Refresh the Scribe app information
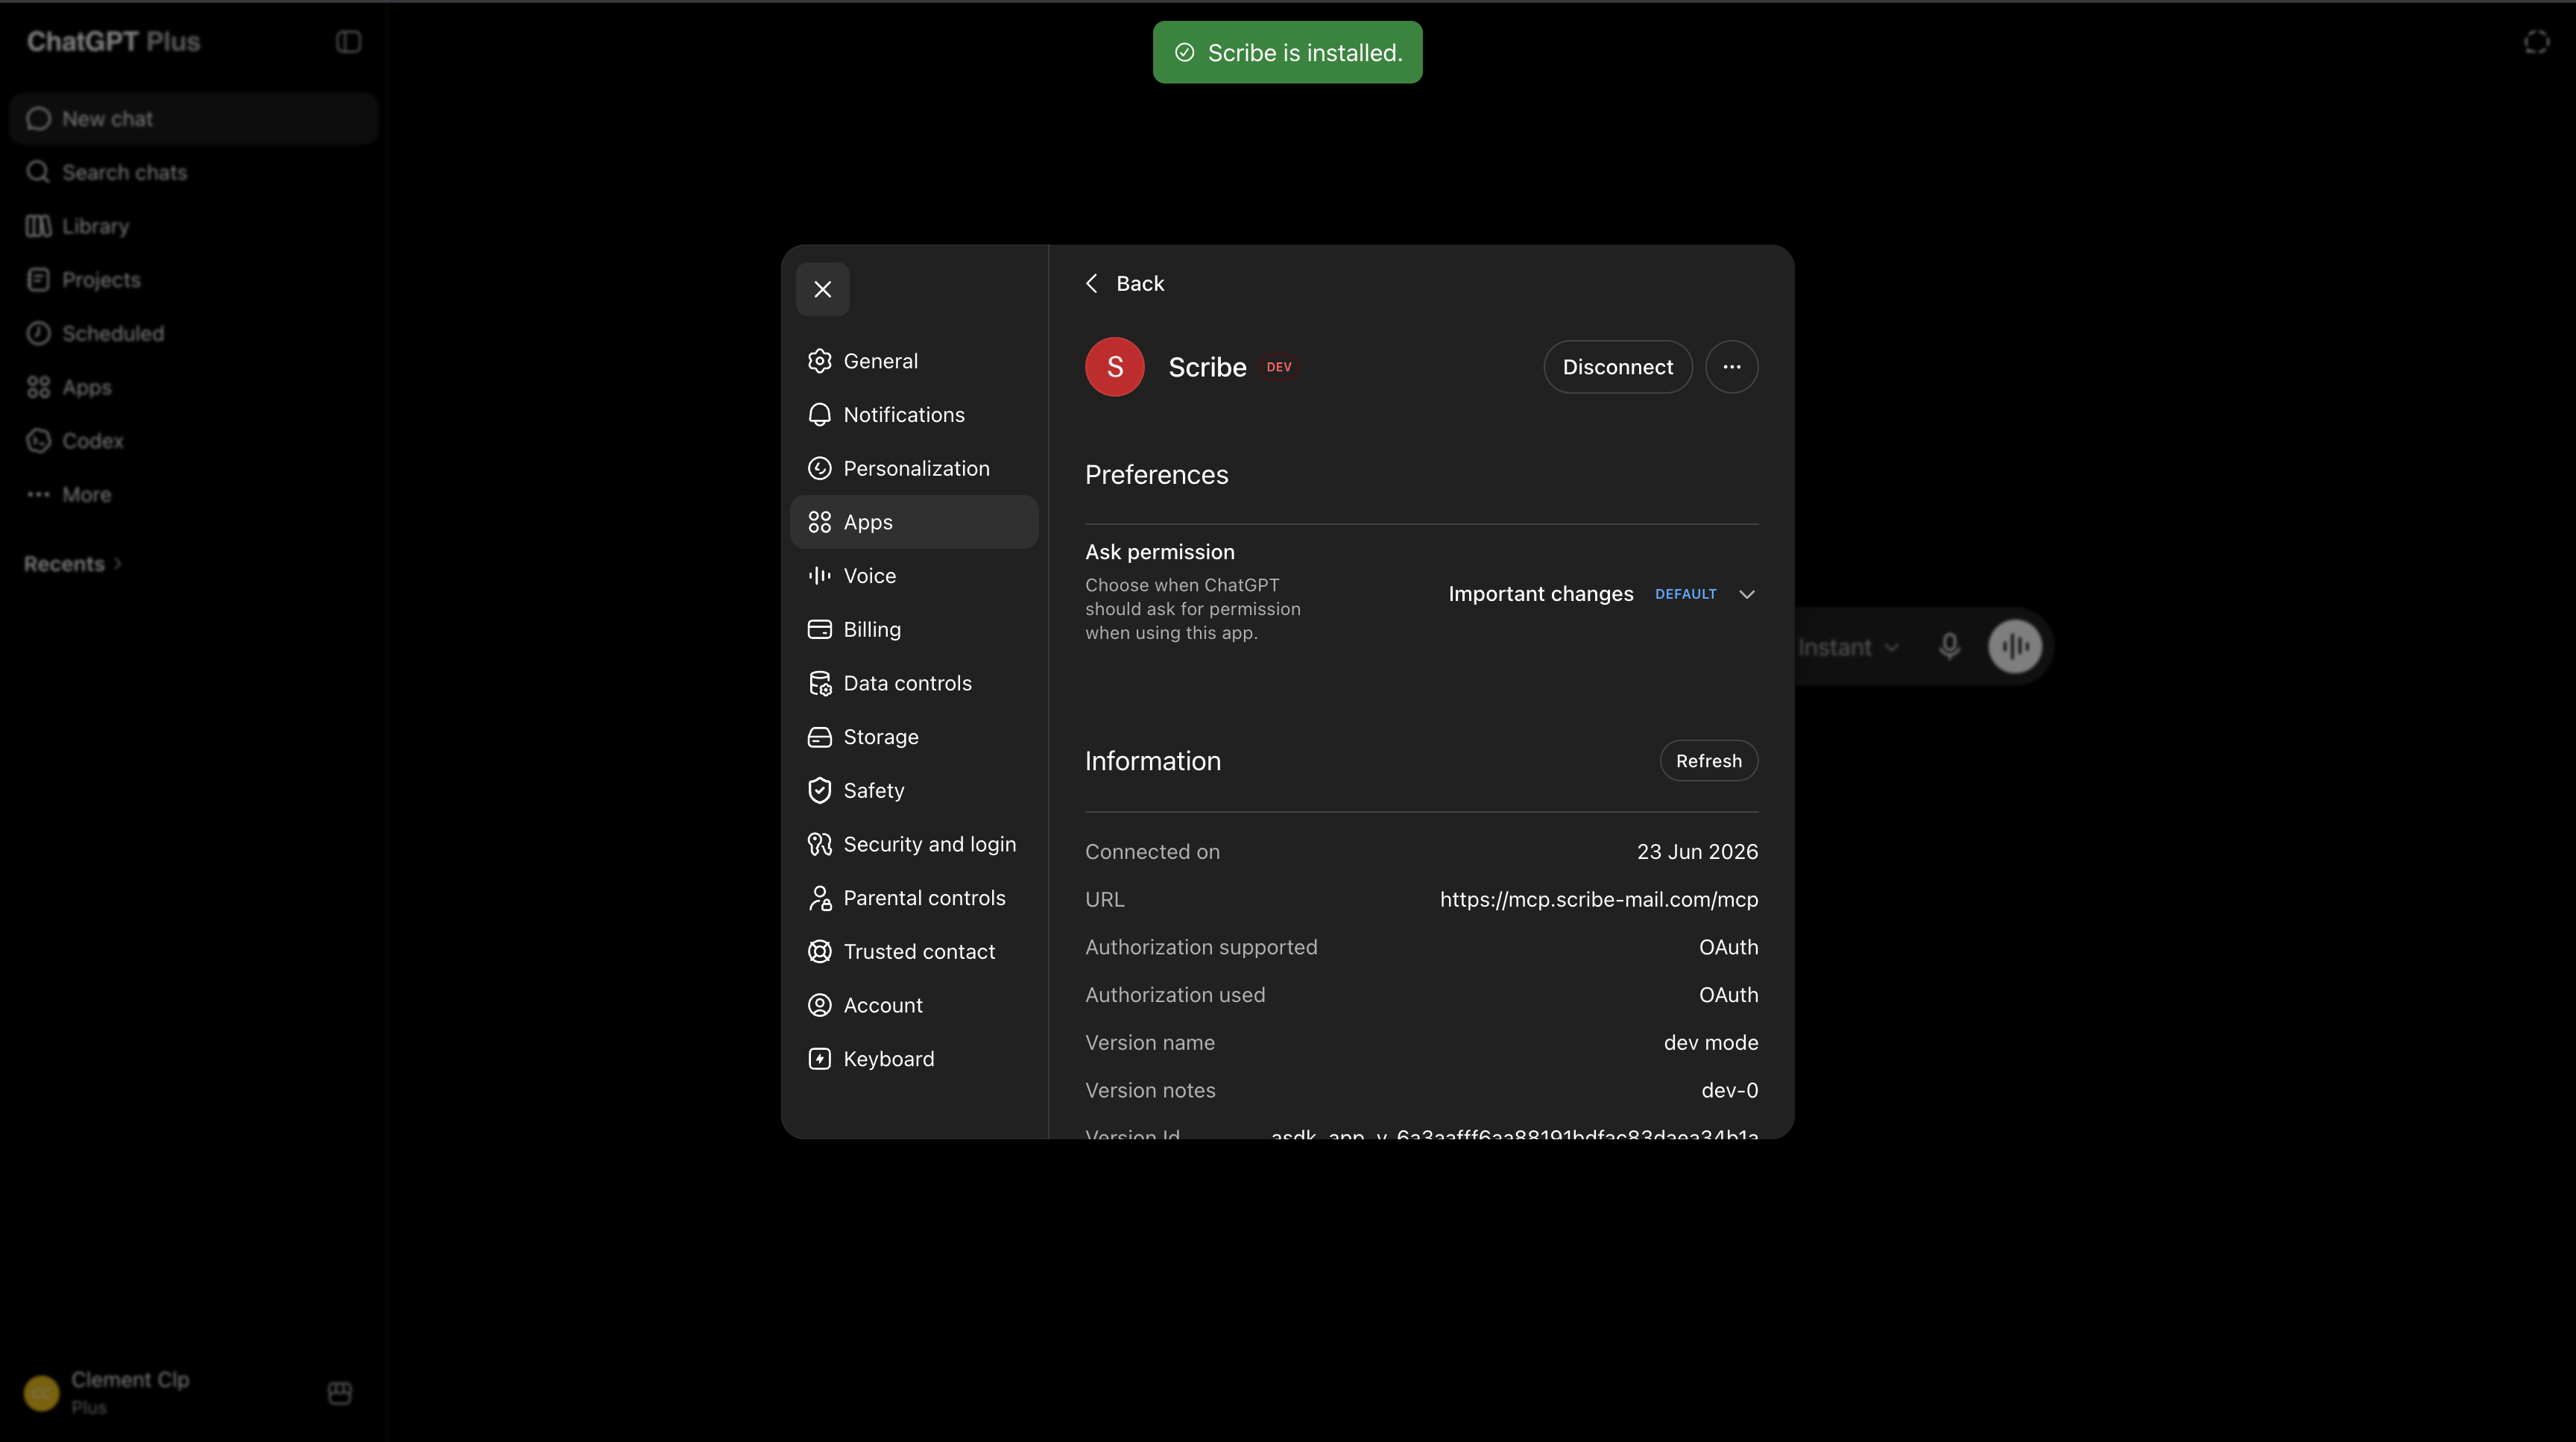 pos(1708,761)
